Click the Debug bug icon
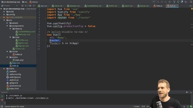Screen dimensions: 193x108 pos(162,2)
